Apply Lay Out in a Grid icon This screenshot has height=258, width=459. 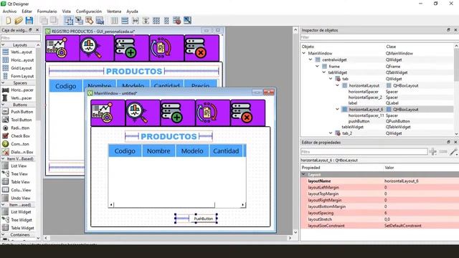pyautogui.click(x=156, y=21)
